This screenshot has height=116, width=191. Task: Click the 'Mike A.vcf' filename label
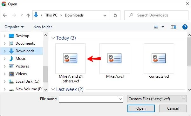[x=115, y=76]
